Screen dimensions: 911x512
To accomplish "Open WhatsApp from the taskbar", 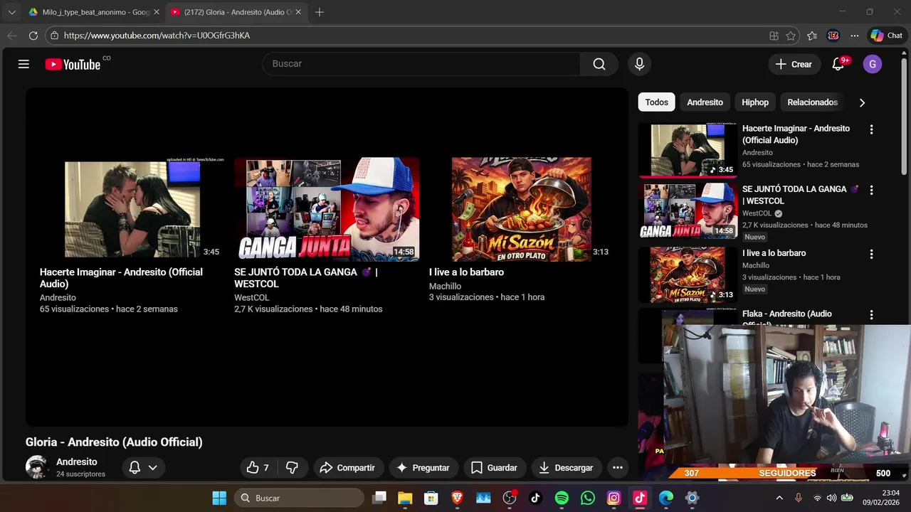I will click(588, 498).
